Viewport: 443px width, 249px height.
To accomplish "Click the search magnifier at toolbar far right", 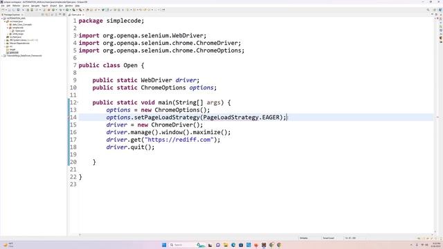I will tap(428, 10).
